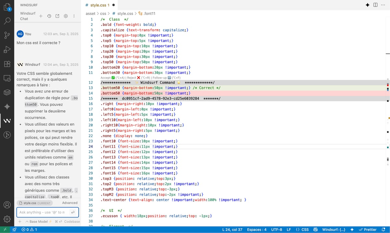Image resolution: width=390 pixels, height=233 pixels.
Task: Open Windsurf chat history
Action: (x=49, y=16)
